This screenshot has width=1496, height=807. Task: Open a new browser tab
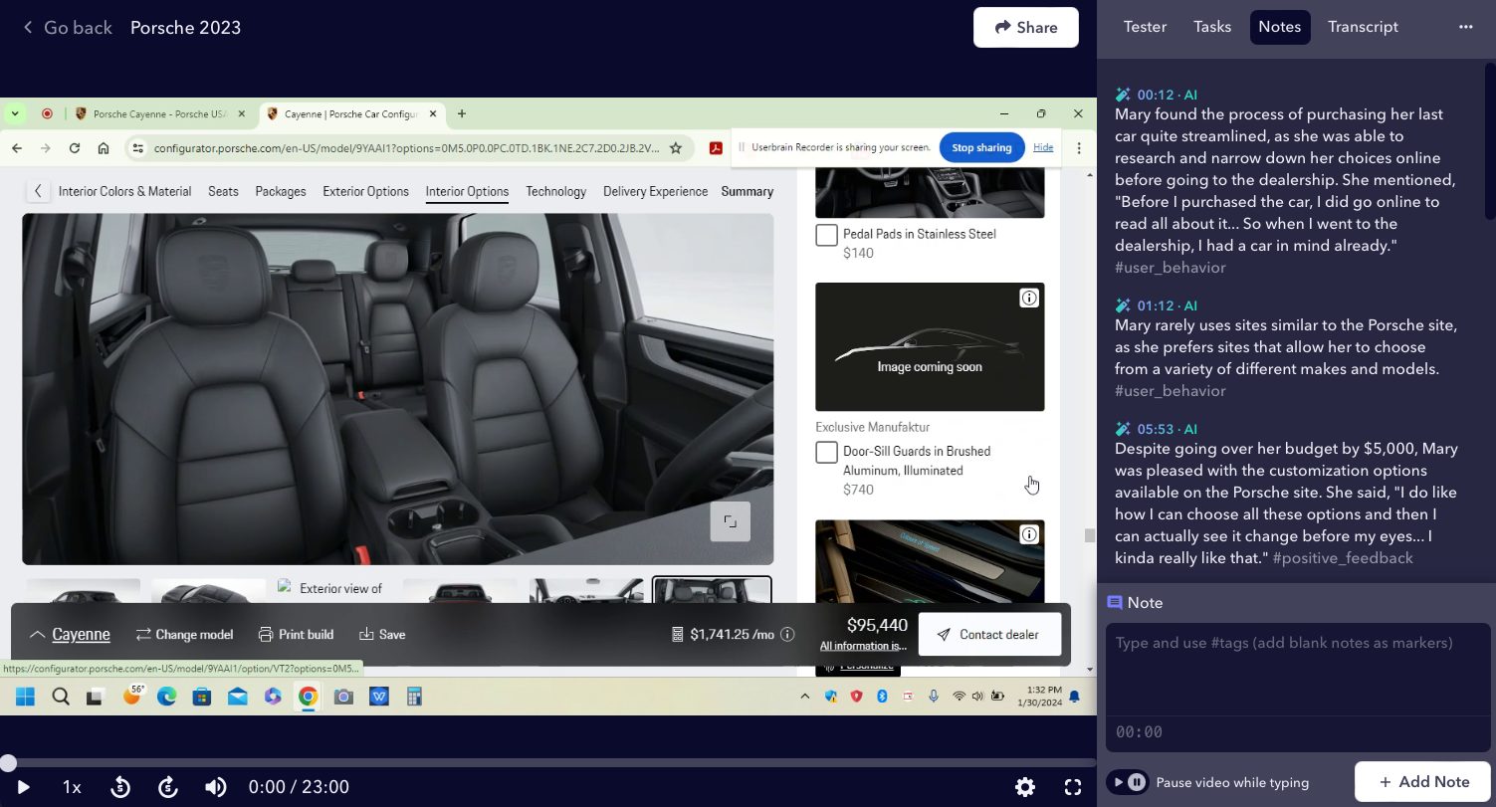coord(462,113)
